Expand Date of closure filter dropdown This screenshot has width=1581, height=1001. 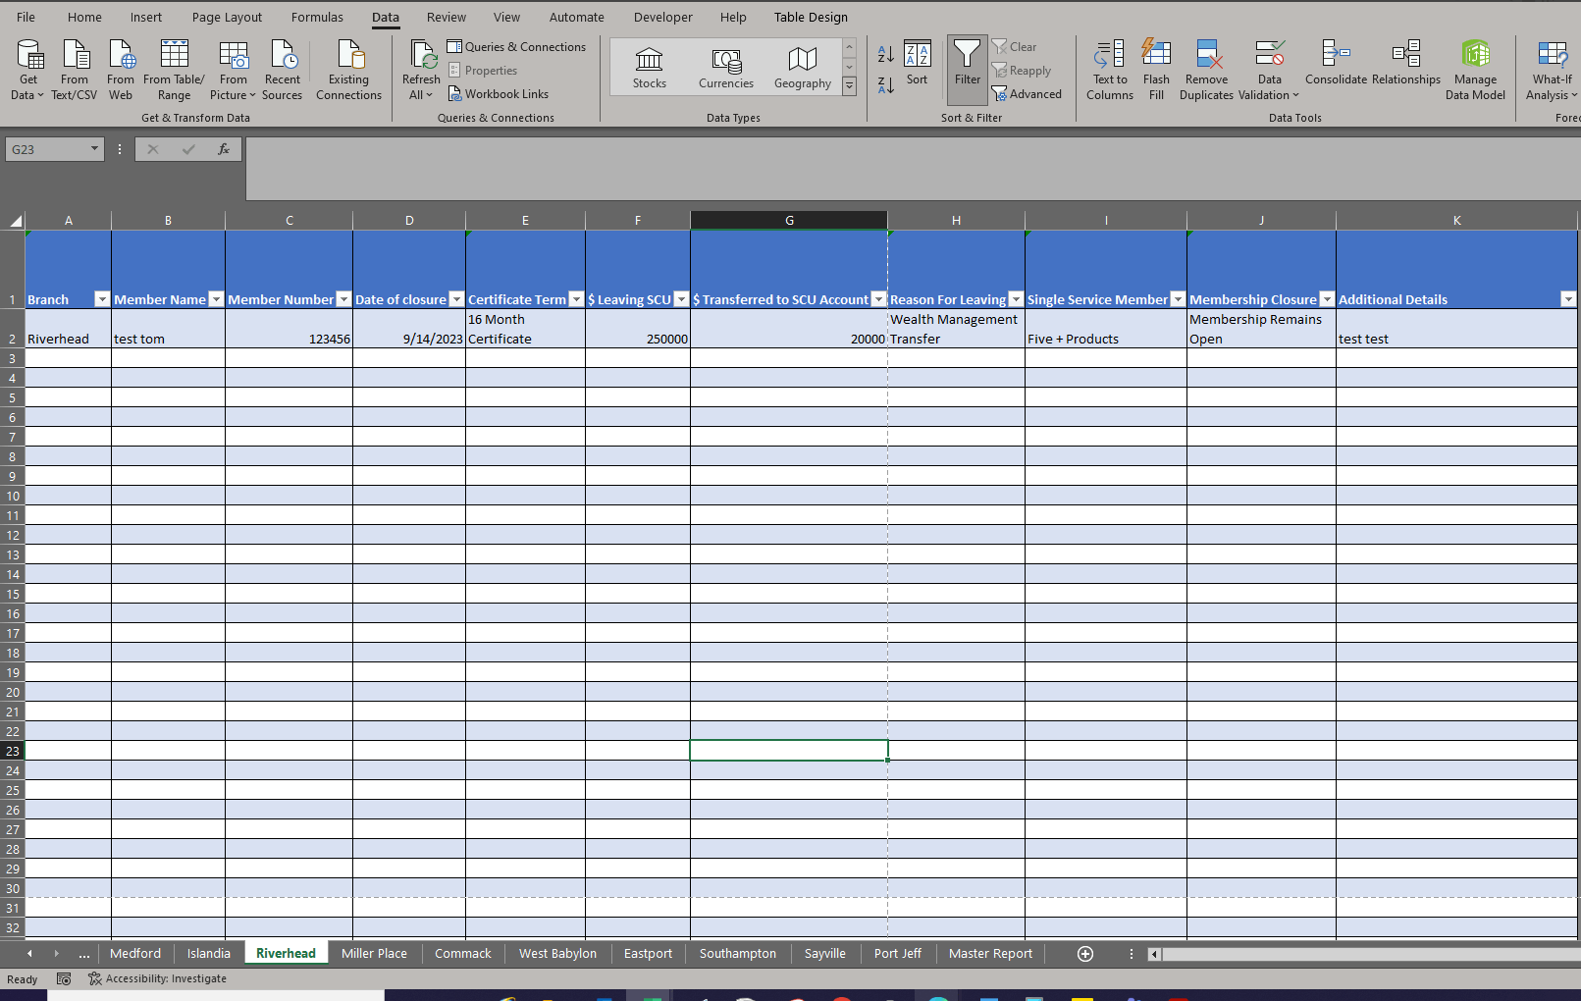[x=456, y=299]
